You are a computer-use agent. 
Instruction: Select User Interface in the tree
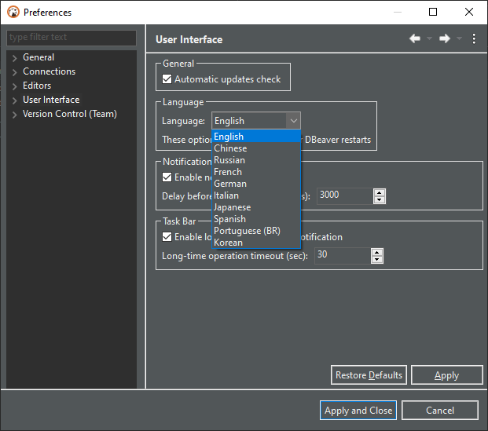coord(51,100)
